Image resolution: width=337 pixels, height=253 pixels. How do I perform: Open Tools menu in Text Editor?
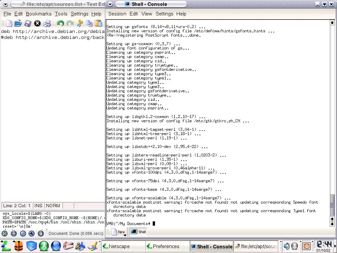[x=61, y=14]
